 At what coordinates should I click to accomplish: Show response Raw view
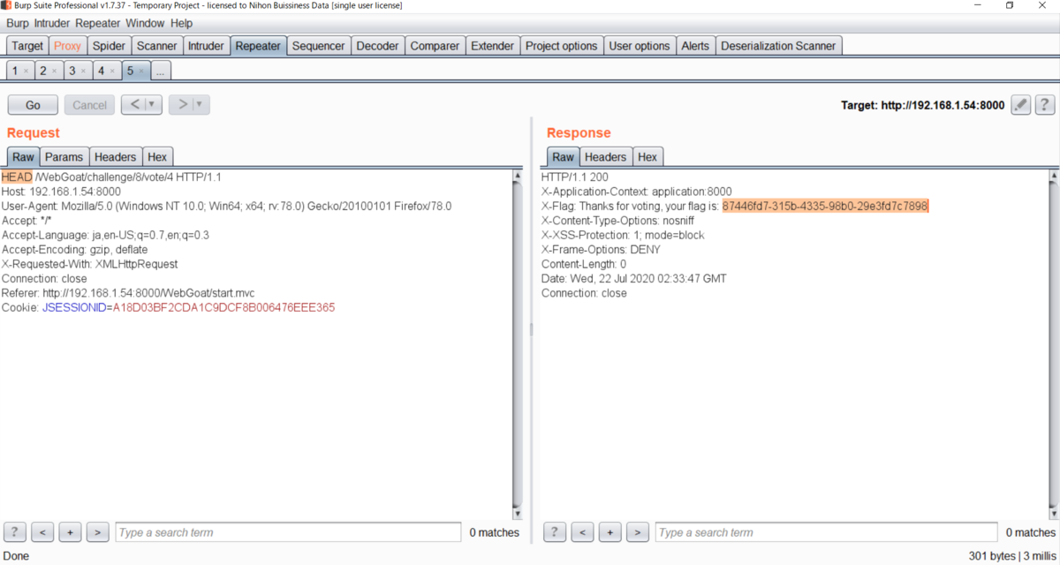click(x=563, y=157)
